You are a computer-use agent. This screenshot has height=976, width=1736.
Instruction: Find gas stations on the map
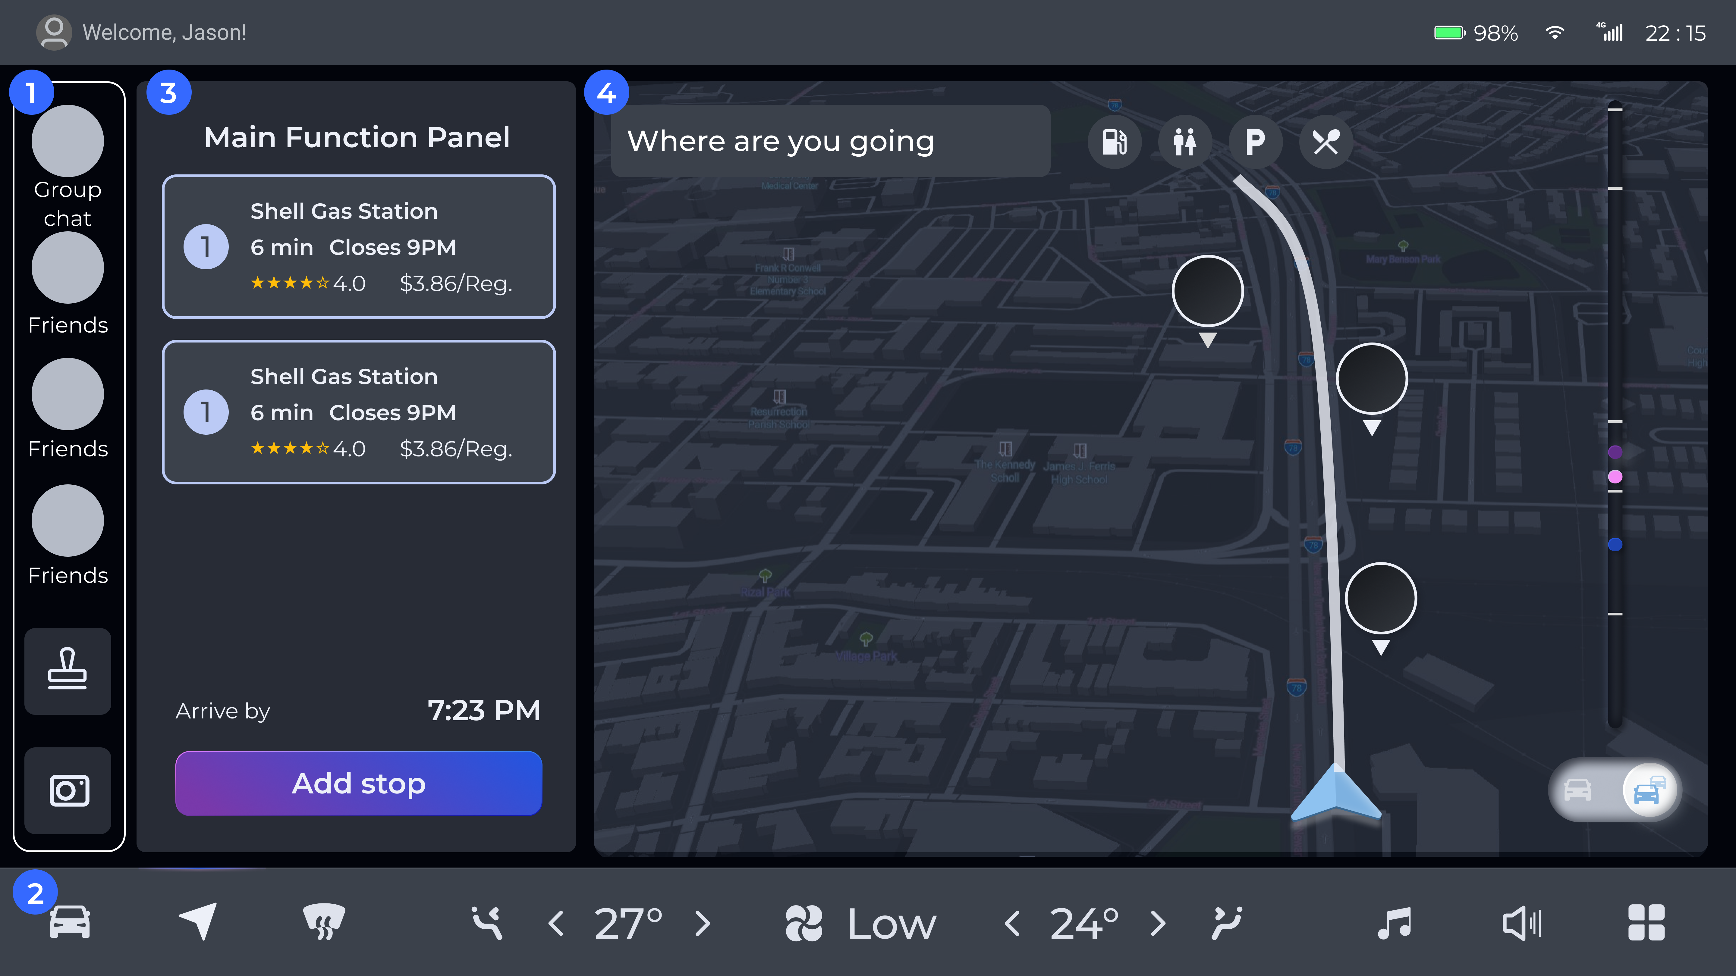(x=1115, y=142)
